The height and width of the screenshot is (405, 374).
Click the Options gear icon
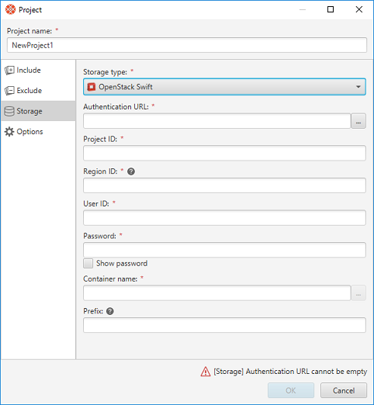(x=9, y=132)
